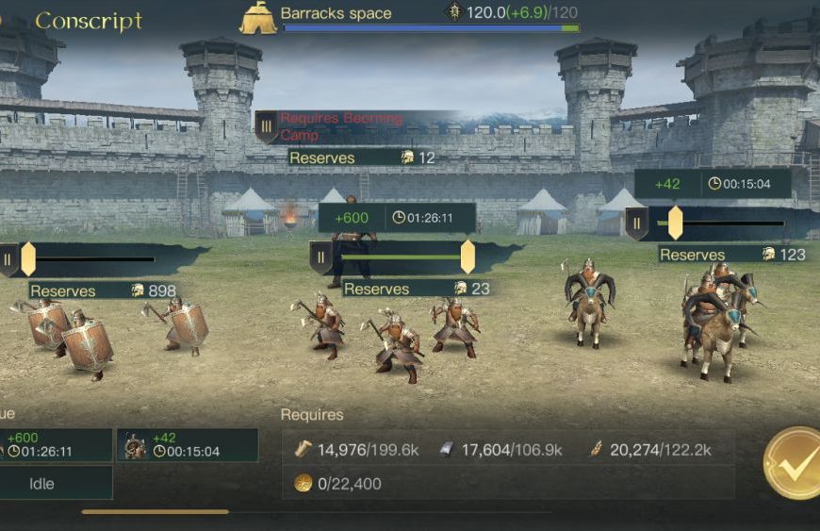Click the axe warriors conscription slider handle

(x=467, y=257)
